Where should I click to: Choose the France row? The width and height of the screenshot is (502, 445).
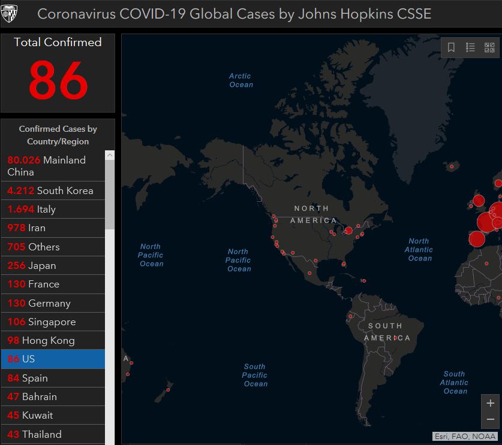(x=53, y=284)
